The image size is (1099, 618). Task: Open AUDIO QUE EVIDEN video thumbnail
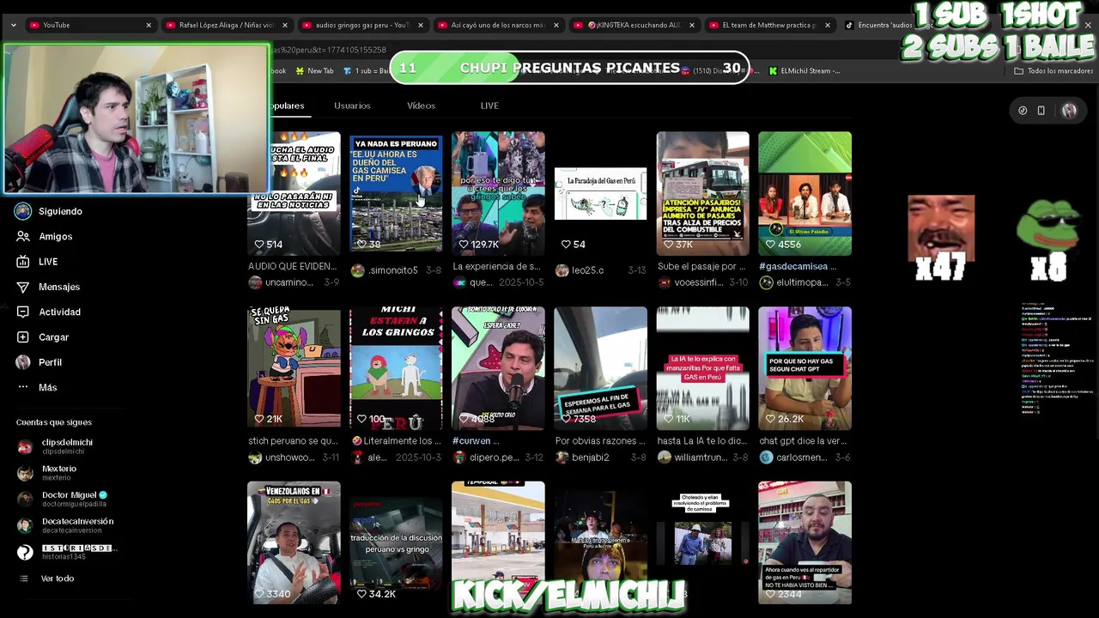point(294,193)
